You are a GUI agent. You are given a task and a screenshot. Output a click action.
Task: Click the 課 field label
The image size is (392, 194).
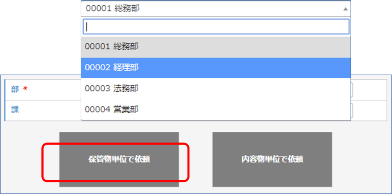[x=15, y=110]
